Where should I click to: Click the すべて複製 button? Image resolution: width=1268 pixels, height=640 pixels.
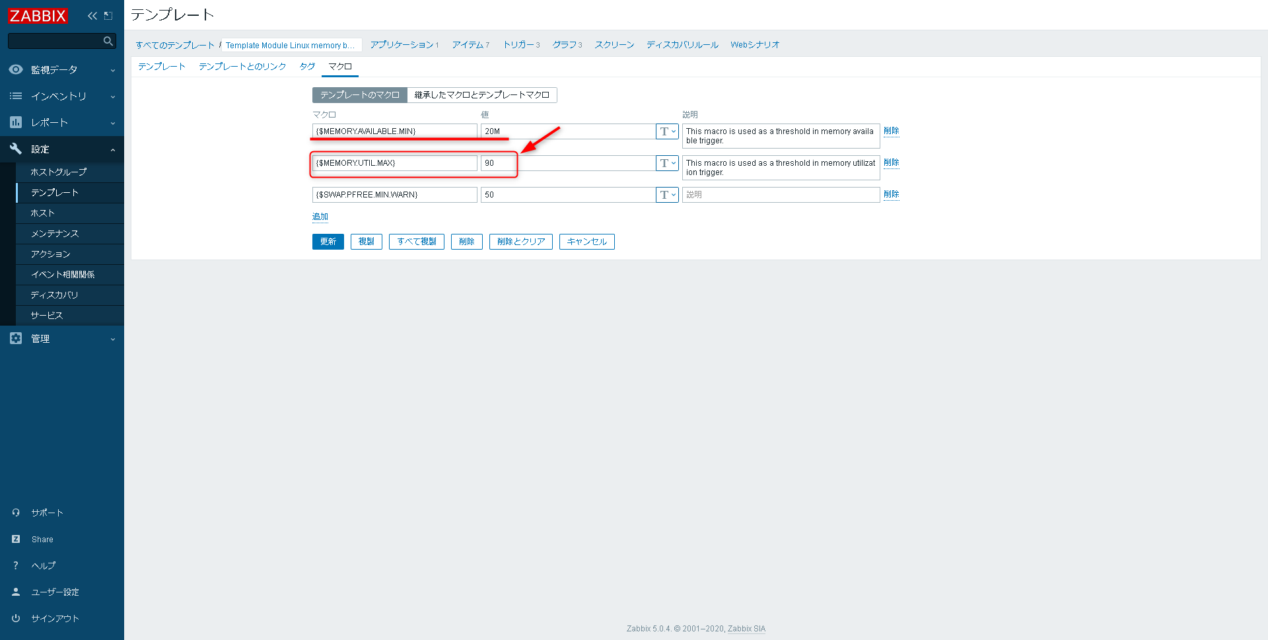click(417, 242)
